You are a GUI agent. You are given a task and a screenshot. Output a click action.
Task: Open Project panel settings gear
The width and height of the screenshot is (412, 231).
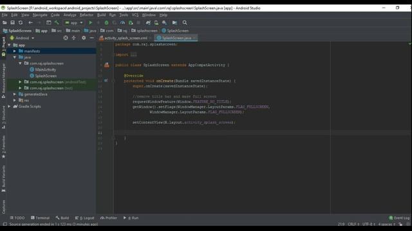click(84, 38)
